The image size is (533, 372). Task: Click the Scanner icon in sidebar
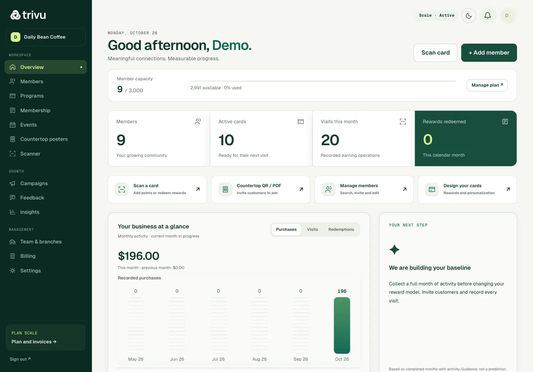(13, 154)
